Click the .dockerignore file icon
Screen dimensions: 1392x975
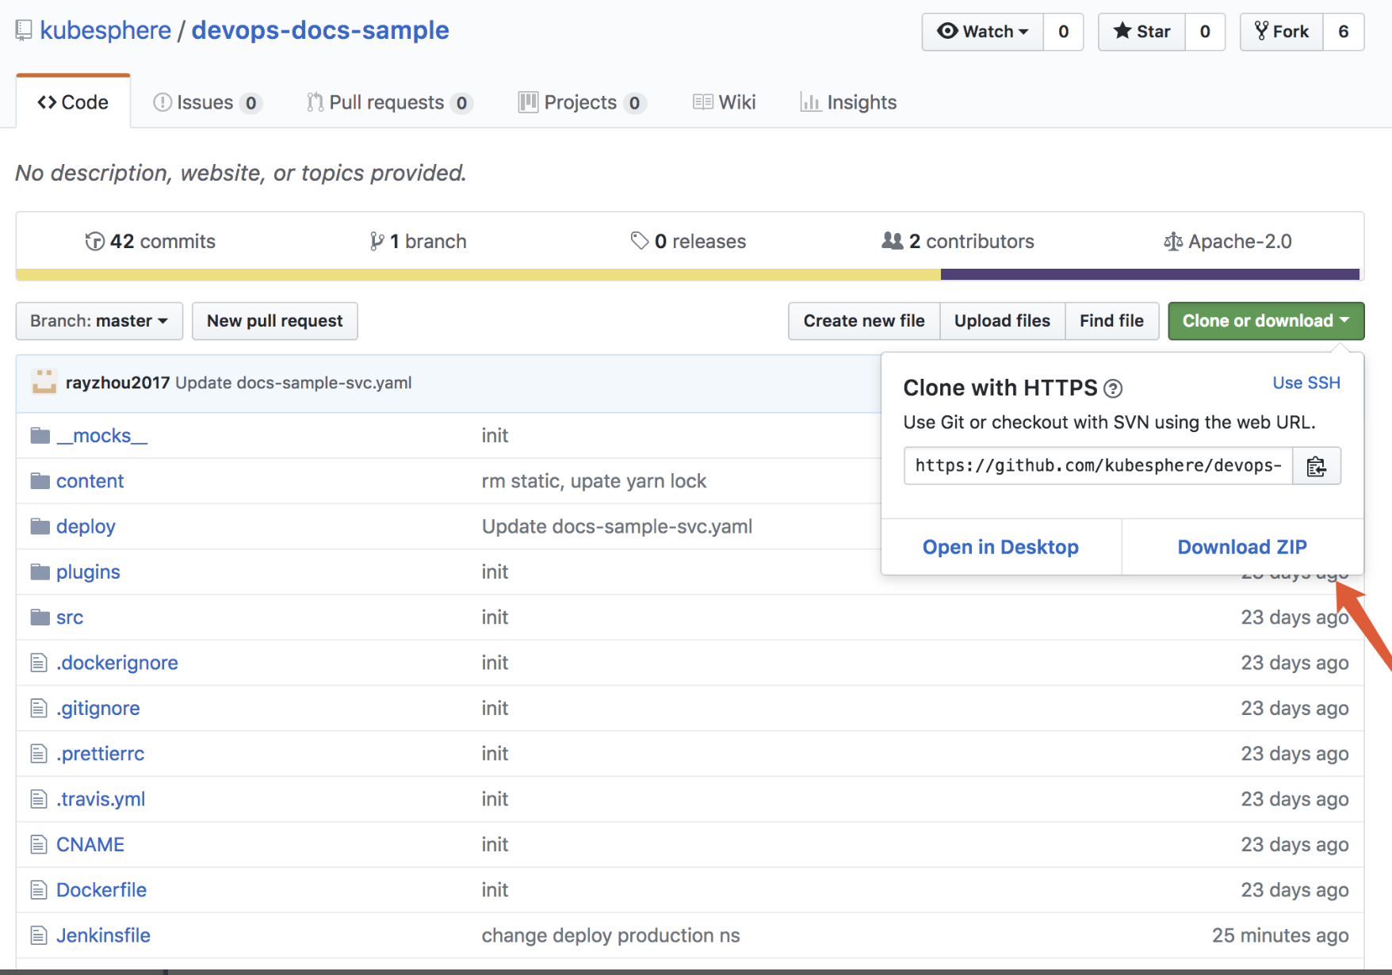click(39, 663)
